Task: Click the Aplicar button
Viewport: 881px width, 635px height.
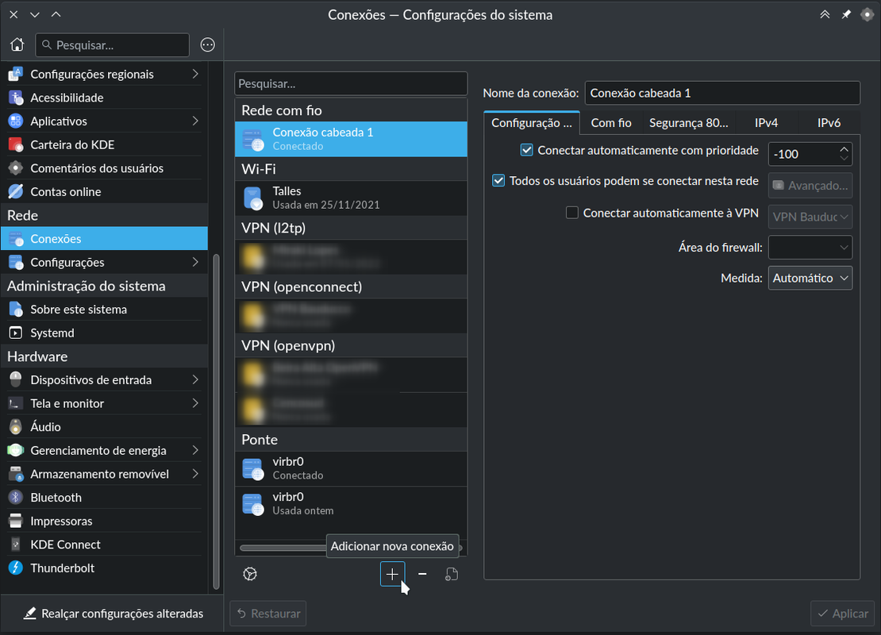Action: pos(843,613)
